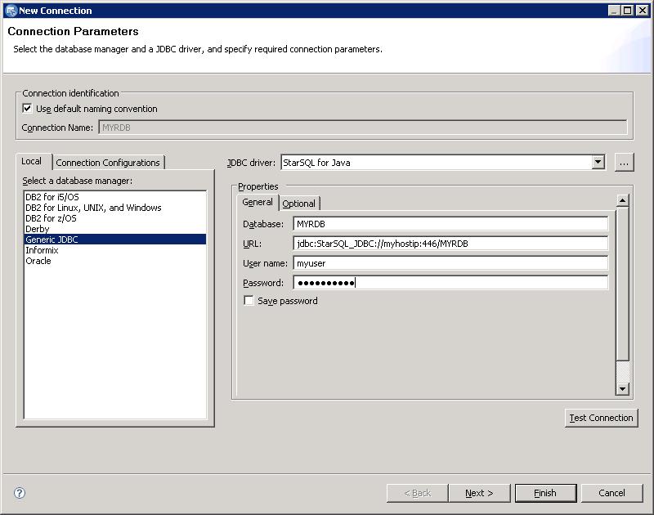Select the General properties tab

point(258,203)
